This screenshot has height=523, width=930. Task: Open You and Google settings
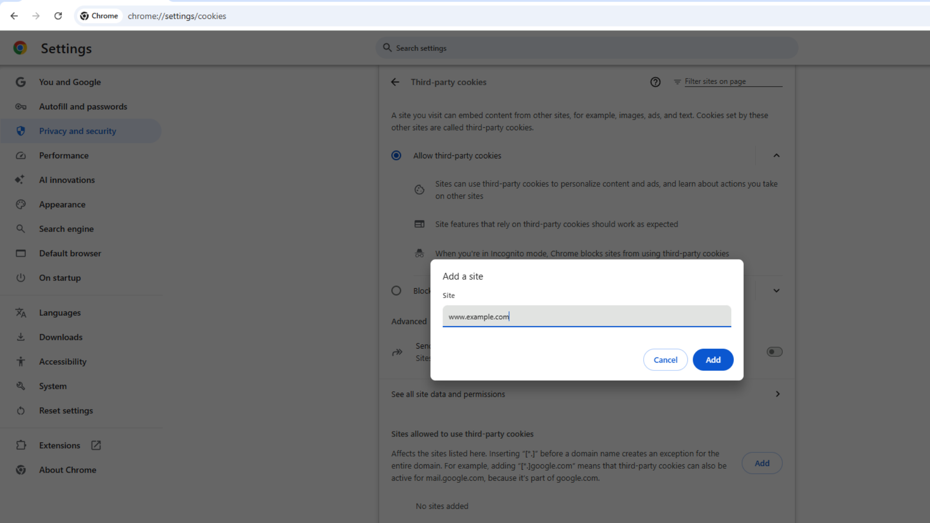(70, 82)
